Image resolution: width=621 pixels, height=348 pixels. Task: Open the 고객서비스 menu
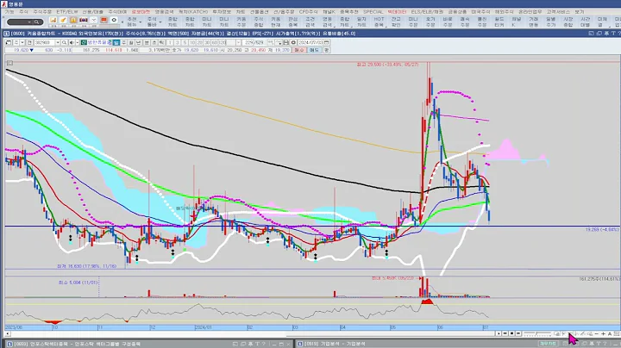click(x=558, y=12)
